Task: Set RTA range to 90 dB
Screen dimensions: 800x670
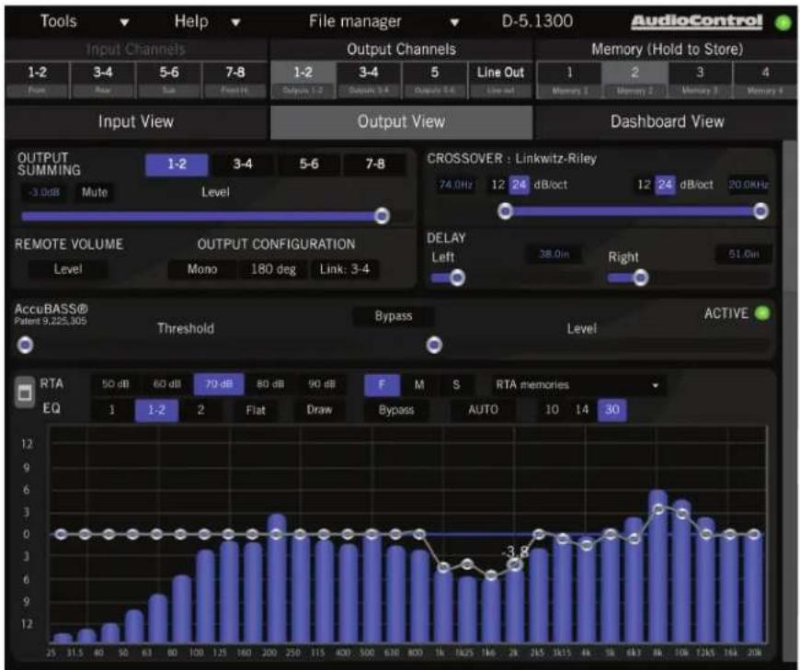Action: coord(322,384)
